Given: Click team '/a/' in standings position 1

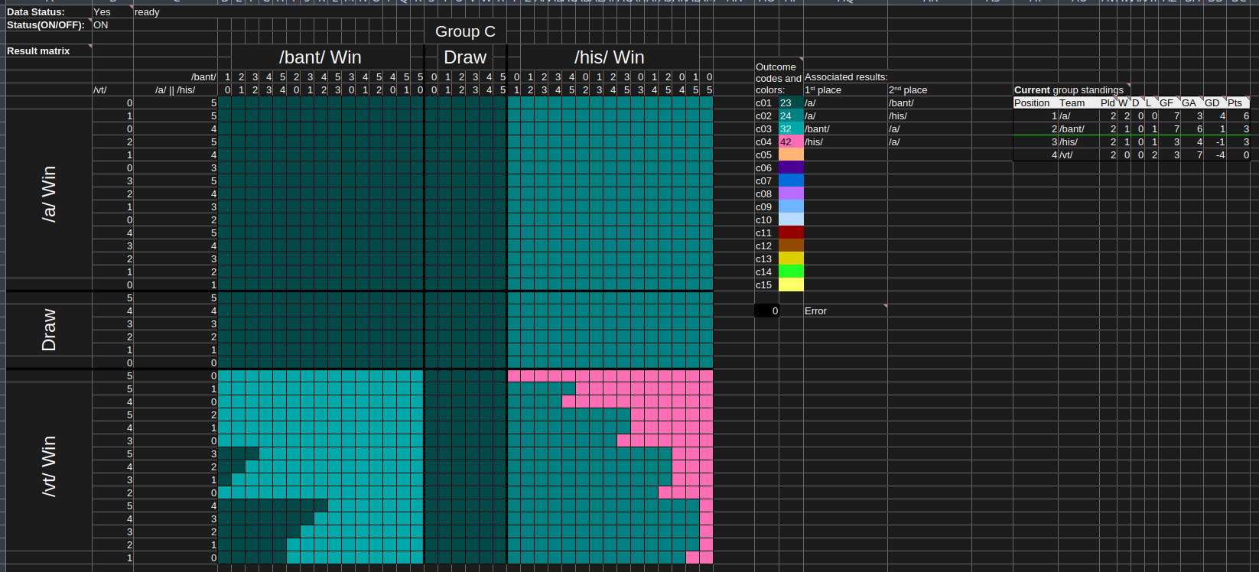Looking at the screenshot, I should coord(1079,116).
